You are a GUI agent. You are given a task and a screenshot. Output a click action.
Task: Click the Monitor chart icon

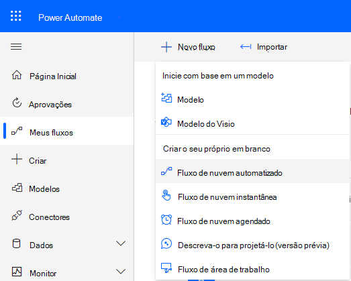coord(17,272)
